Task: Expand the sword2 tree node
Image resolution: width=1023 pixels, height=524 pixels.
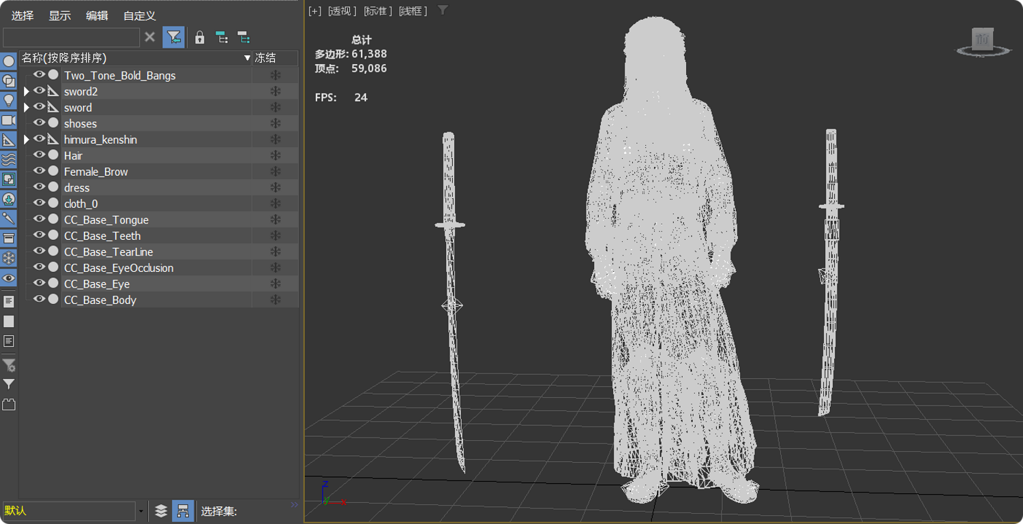Action: [27, 91]
